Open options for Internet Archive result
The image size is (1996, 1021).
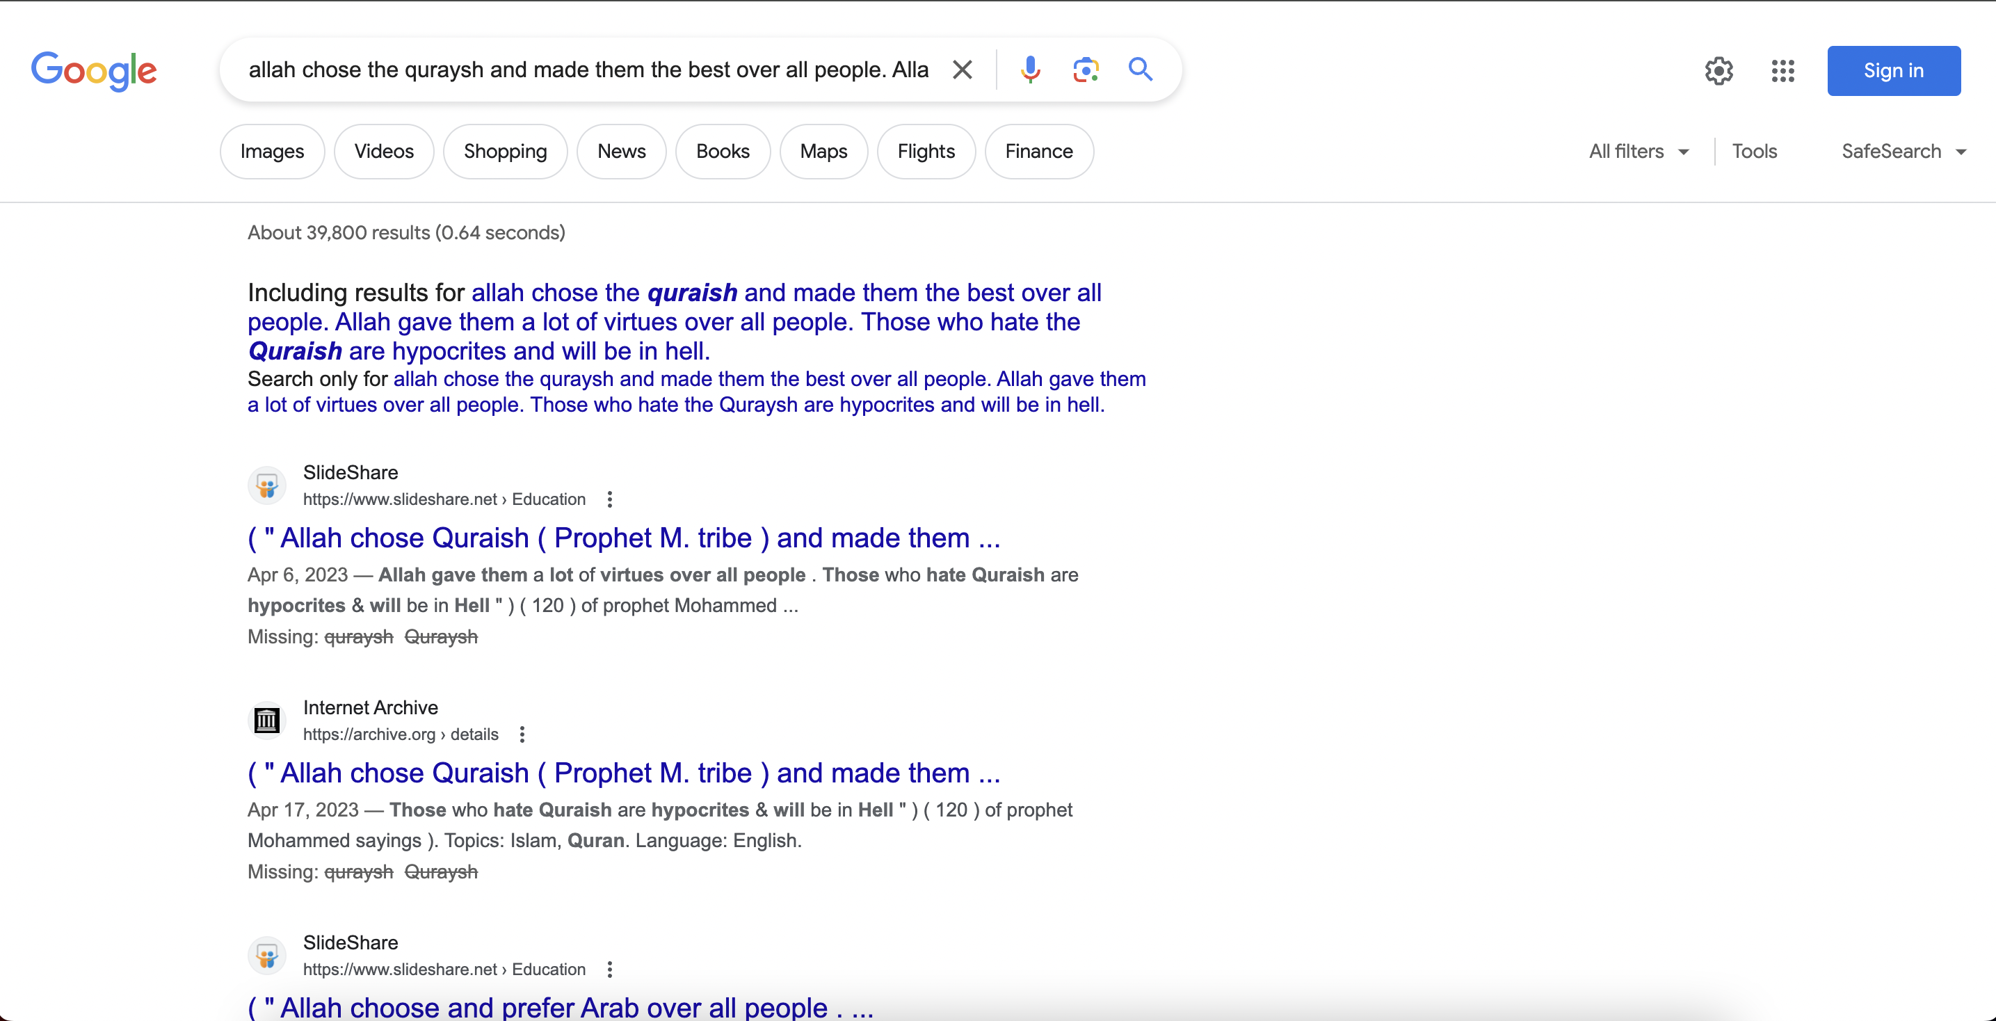point(522,734)
